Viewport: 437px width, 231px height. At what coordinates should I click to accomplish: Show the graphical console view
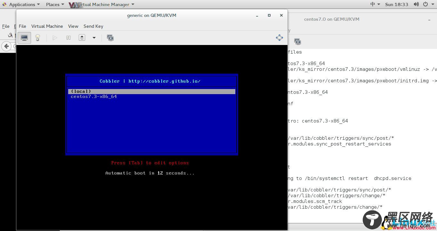[x=24, y=38]
